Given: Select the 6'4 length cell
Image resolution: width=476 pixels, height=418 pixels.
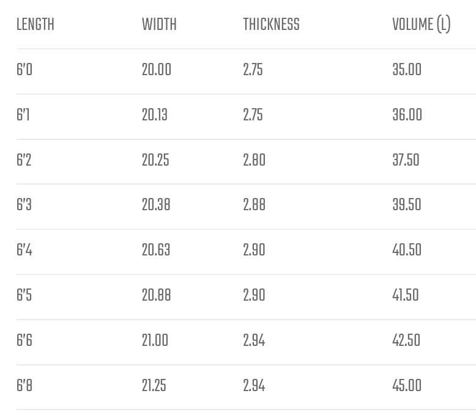Looking at the screenshot, I should pyautogui.click(x=24, y=250).
